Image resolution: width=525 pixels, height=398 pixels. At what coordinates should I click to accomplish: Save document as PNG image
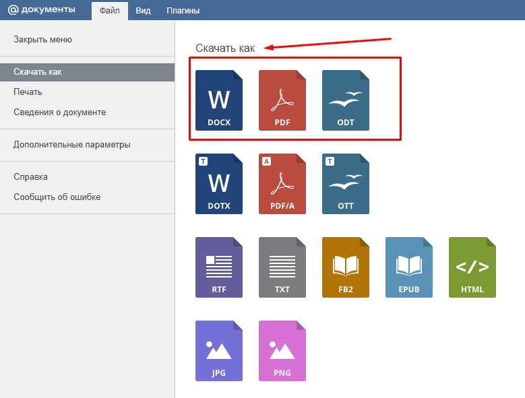coord(282,351)
